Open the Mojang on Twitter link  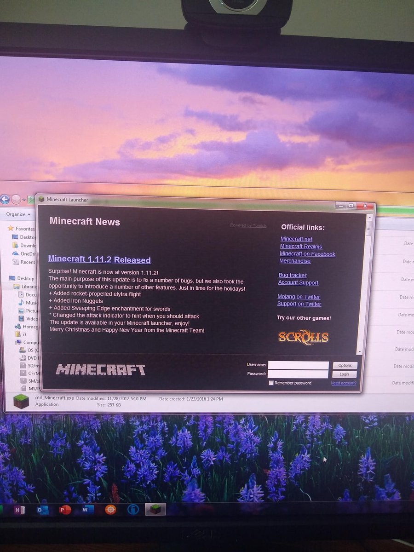coord(299,297)
